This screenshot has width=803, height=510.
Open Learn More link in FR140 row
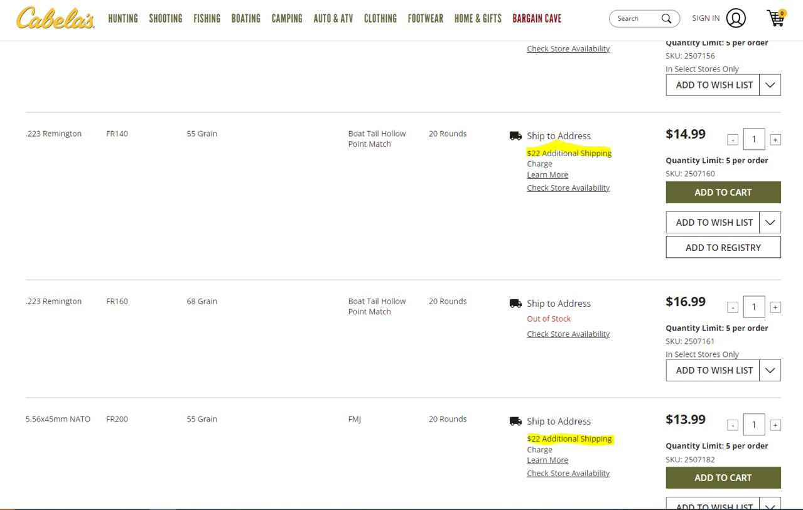547,175
